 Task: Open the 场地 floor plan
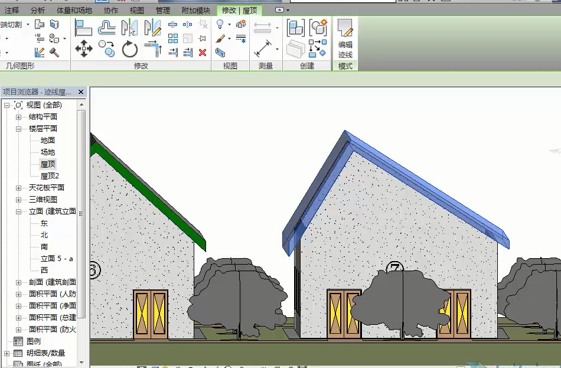pos(48,152)
